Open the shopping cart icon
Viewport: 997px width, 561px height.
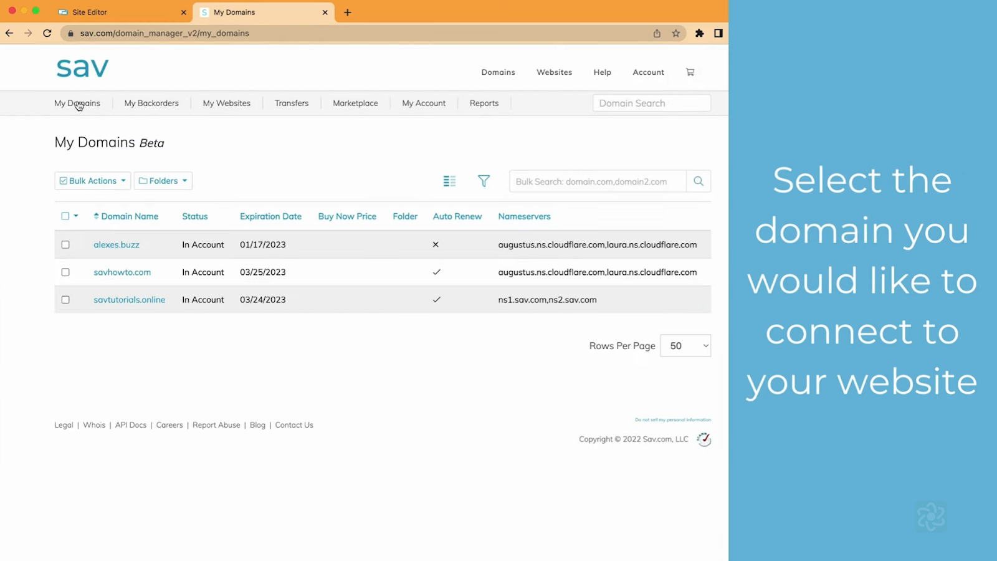(x=690, y=72)
